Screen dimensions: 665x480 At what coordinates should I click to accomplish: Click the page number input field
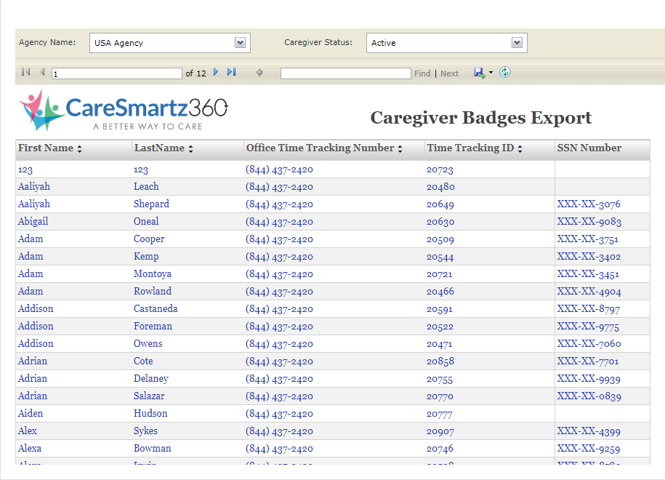tap(116, 73)
